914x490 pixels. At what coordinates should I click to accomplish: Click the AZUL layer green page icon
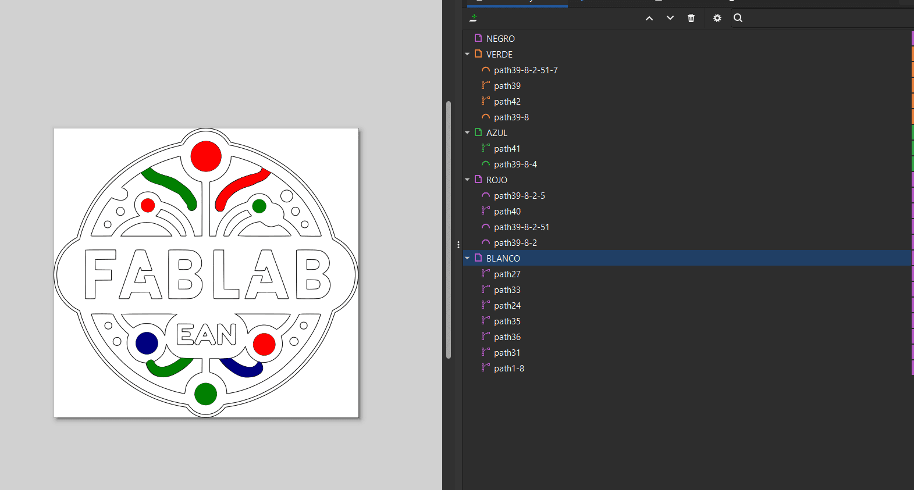478,132
